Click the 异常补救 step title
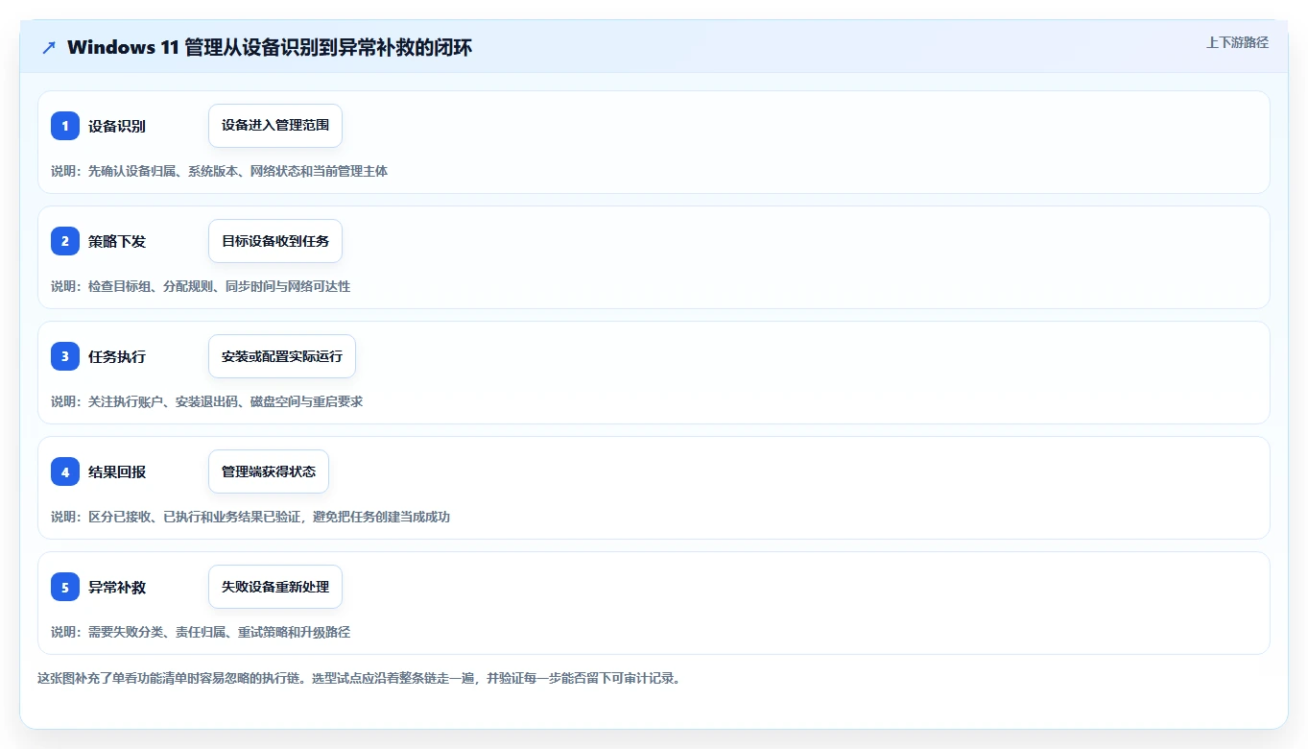 point(117,587)
